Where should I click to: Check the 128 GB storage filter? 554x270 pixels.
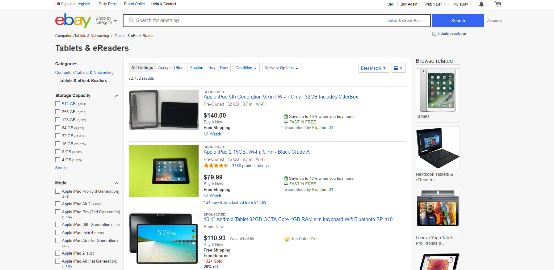click(x=58, y=120)
